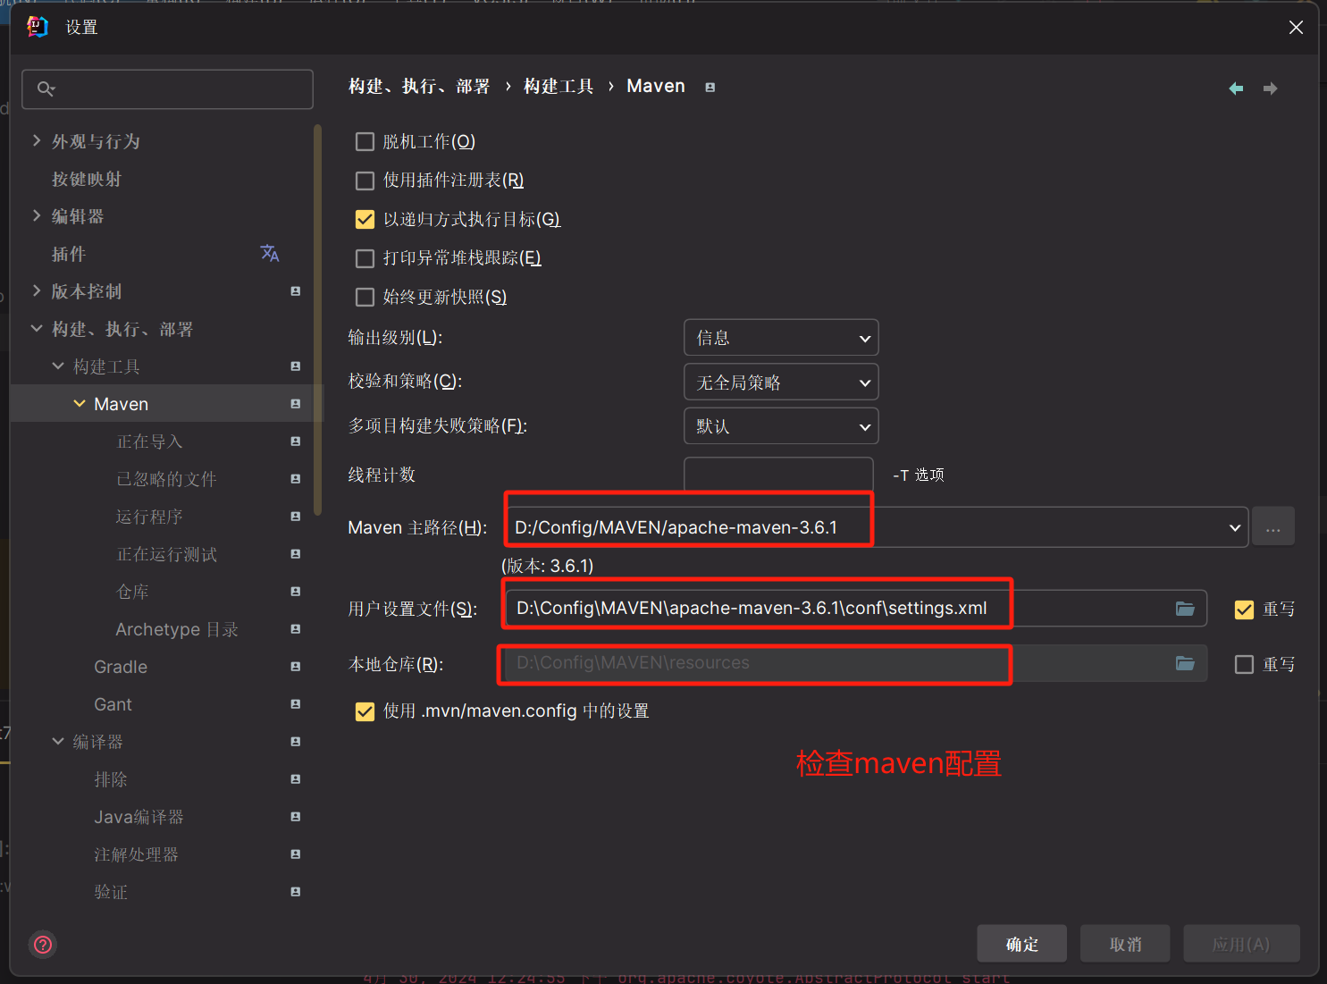Click project-level icon on 仓库 row
Image resolution: width=1327 pixels, height=984 pixels.
click(296, 592)
